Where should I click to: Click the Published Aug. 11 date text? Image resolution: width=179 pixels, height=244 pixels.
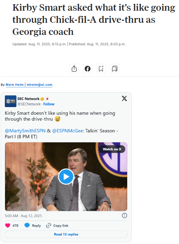[97, 44]
